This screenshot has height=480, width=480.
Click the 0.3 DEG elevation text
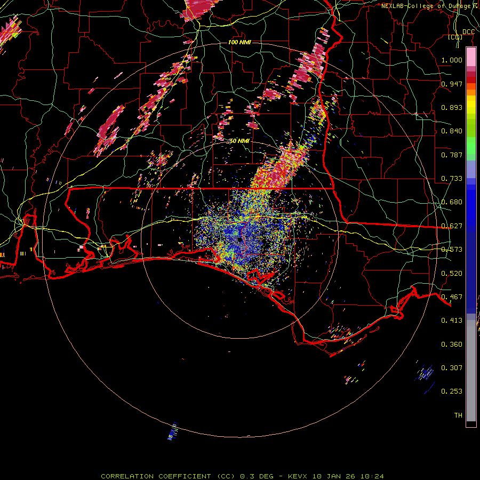tap(257, 476)
